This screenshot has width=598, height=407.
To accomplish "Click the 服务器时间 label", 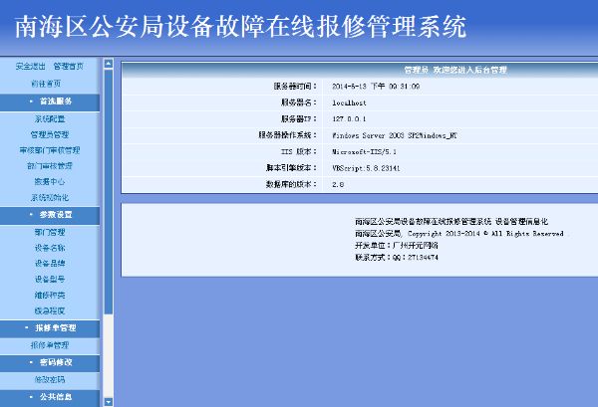I will click(x=295, y=87).
